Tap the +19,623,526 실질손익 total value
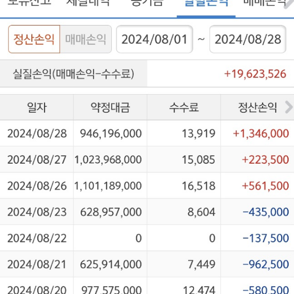The width and height of the screenshot is (294, 294). point(255,74)
